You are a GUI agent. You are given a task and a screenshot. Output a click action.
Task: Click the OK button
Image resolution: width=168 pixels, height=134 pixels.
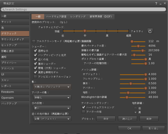(129, 128)
